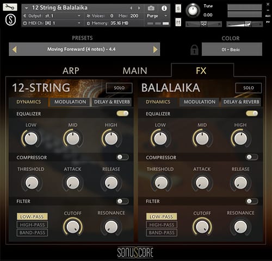Viewport: 272px width, 261px height.
Task: Disable the 12-String Equalizer switch
Action: 123,113
